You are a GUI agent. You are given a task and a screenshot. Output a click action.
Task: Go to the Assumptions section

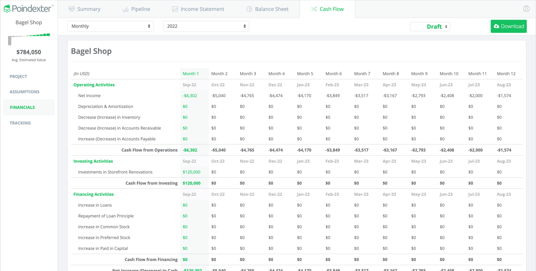pyautogui.click(x=24, y=92)
